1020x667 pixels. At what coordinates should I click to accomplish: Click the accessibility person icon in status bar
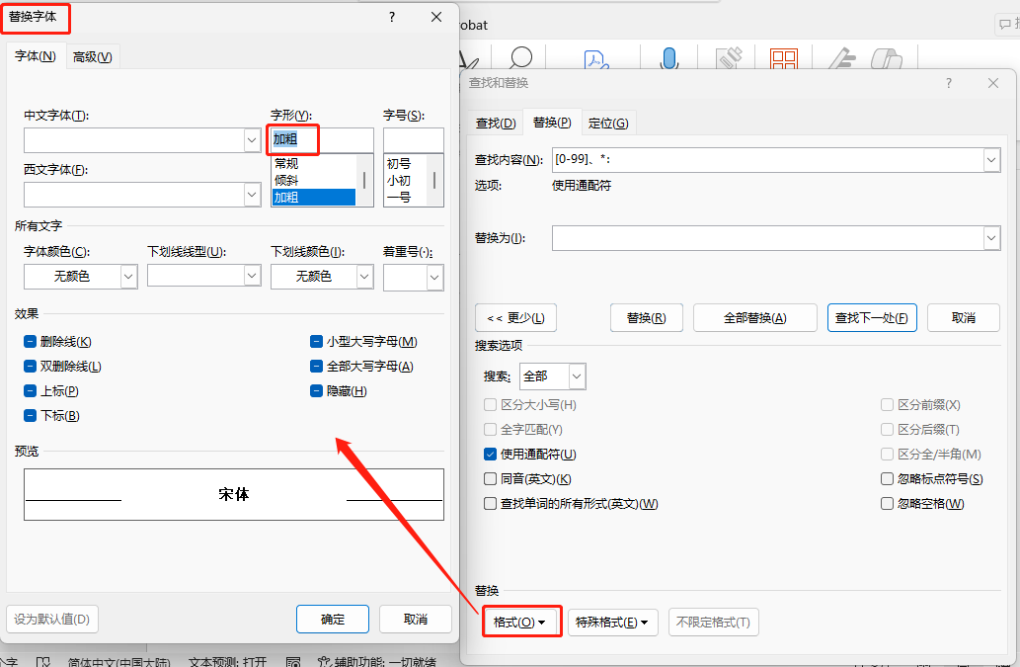pyautogui.click(x=324, y=662)
